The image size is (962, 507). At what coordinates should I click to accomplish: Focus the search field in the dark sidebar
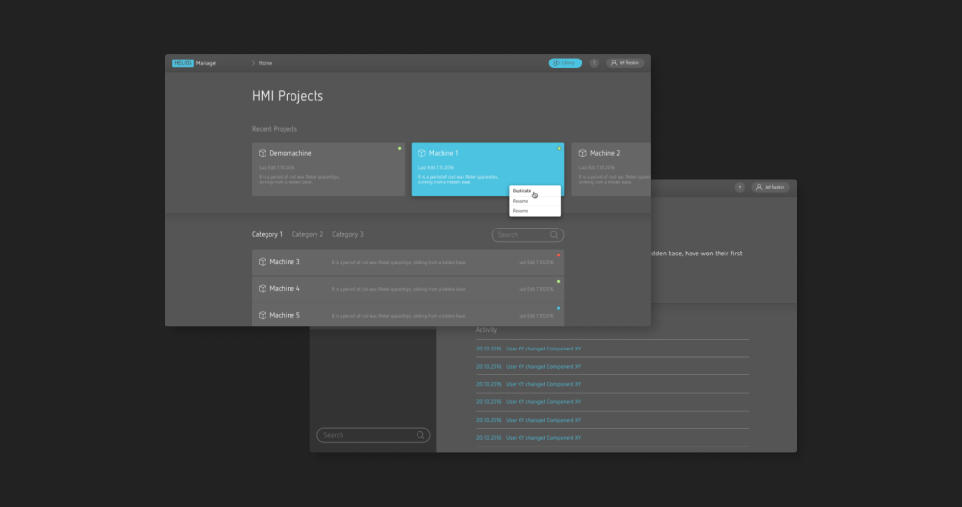pos(367,435)
